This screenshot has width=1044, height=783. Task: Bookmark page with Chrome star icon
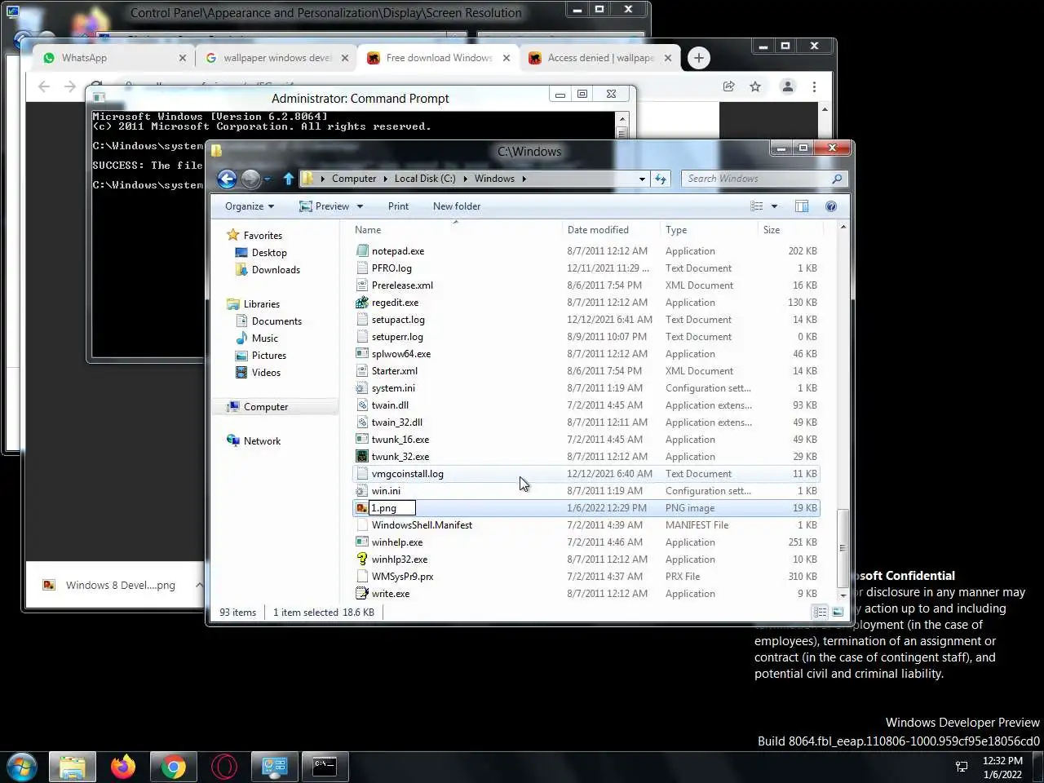pos(755,86)
